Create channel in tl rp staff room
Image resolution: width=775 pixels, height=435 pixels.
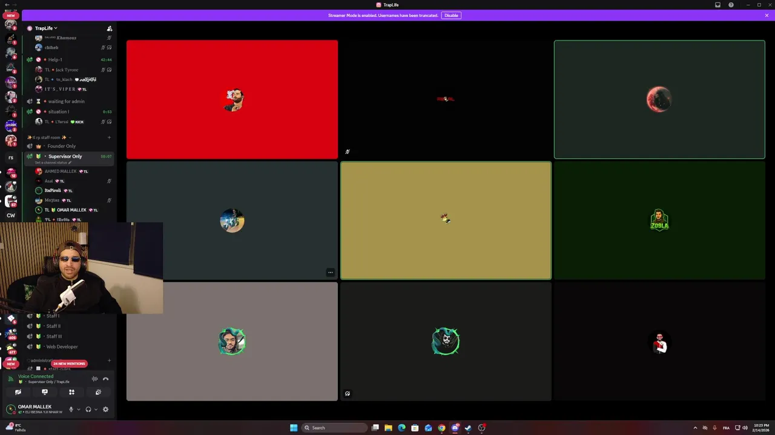(x=109, y=138)
